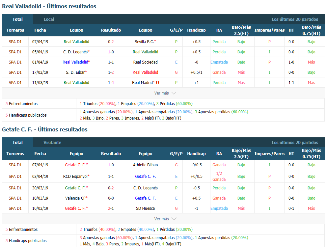Click 2 Triunfos (40.00%) in Getafe summary
The height and width of the screenshot is (249, 327).
point(97,229)
